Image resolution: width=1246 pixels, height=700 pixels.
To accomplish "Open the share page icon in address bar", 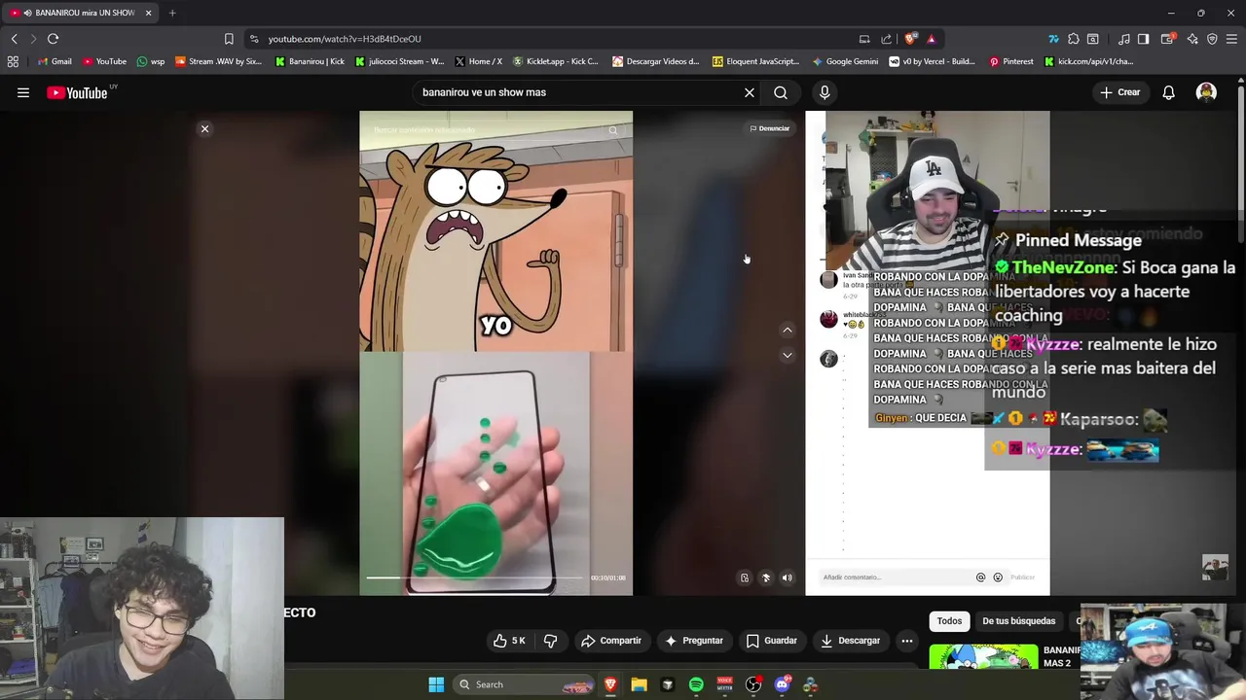I will click(886, 39).
